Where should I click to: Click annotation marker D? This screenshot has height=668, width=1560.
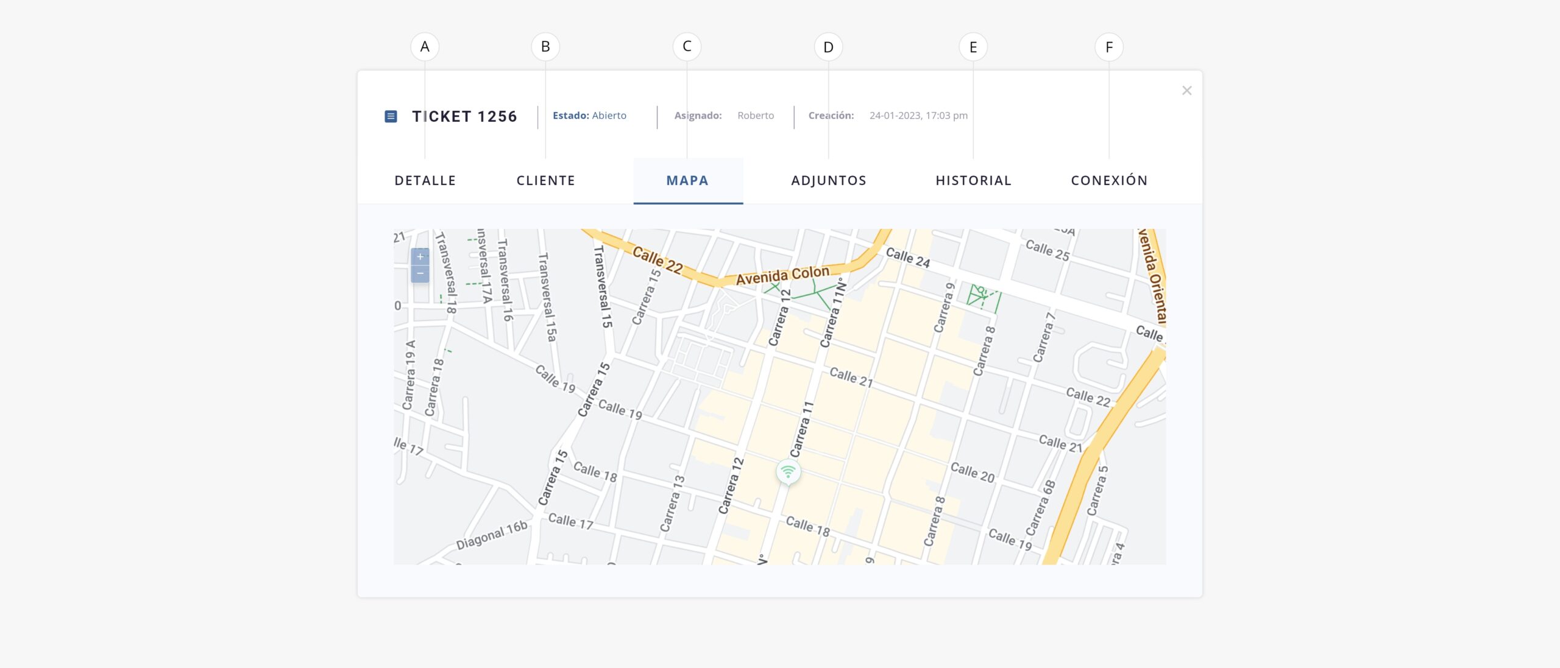(828, 47)
